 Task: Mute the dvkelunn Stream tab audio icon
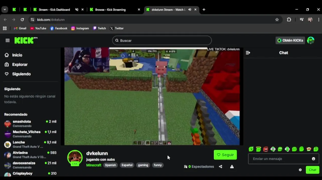[x=190, y=9]
